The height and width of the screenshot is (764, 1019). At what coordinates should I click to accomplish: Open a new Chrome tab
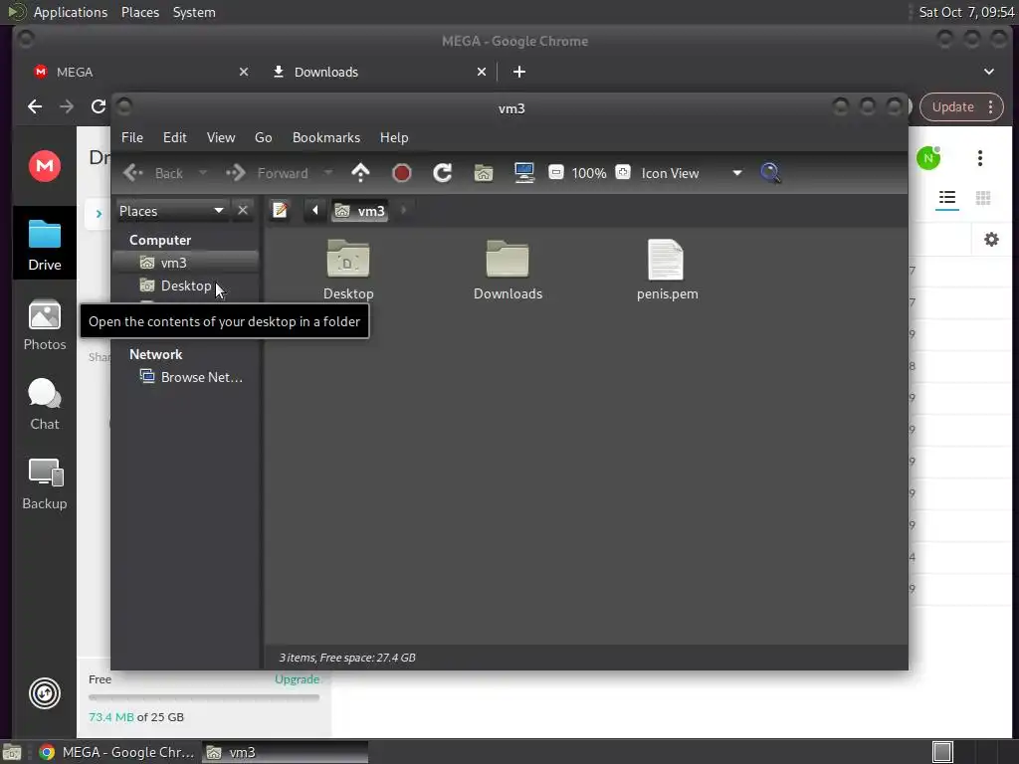pyautogui.click(x=519, y=72)
